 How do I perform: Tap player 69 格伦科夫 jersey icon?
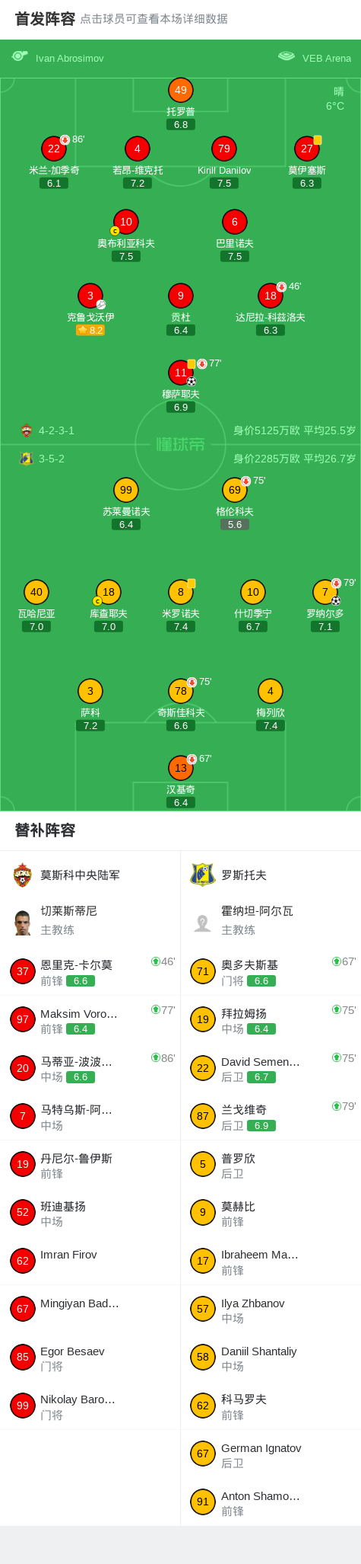[235, 490]
